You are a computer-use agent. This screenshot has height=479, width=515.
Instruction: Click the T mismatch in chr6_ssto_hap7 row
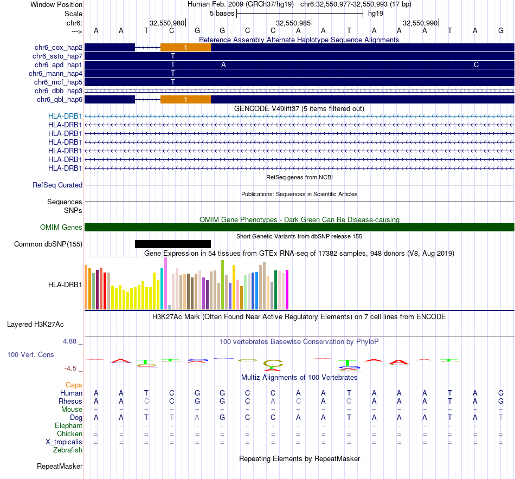pos(173,56)
